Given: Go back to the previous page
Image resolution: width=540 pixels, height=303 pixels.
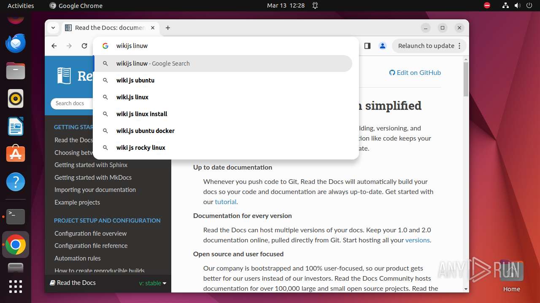Looking at the screenshot, I should coord(54,46).
